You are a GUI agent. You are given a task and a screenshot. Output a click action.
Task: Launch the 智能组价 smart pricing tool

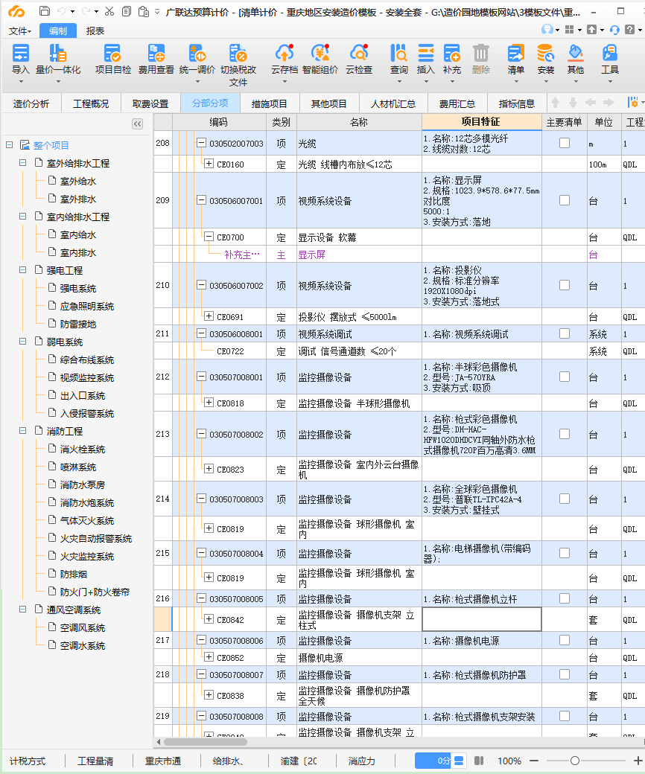[x=320, y=54]
